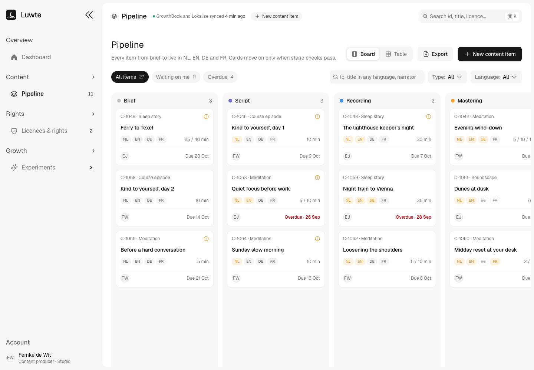Click the GrowthBook and Lokalise synced status
This screenshot has width=534, height=370.
(x=199, y=16)
